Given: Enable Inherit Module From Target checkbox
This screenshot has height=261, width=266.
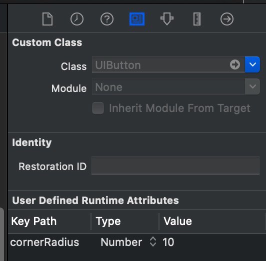Looking at the screenshot, I should pos(98,108).
